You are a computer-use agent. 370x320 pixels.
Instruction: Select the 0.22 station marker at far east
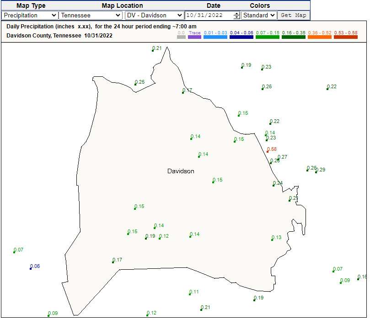327,89
